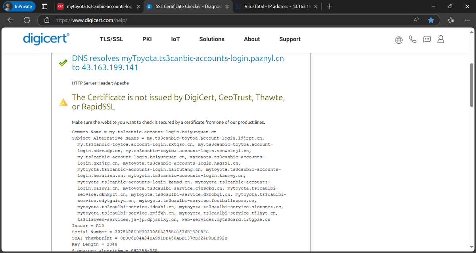
Task: Open the favorites list icon
Action: pos(451,20)
